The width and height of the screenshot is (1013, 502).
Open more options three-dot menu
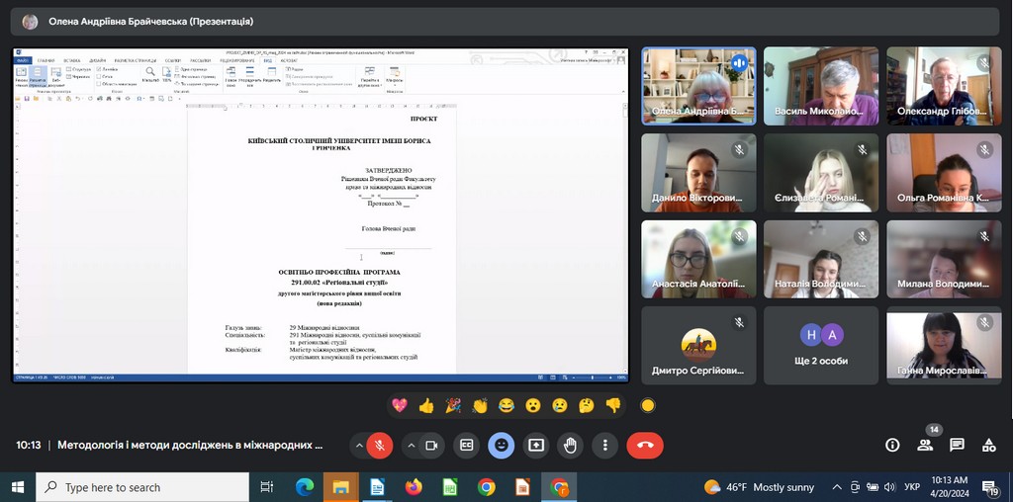coord(605,446)
